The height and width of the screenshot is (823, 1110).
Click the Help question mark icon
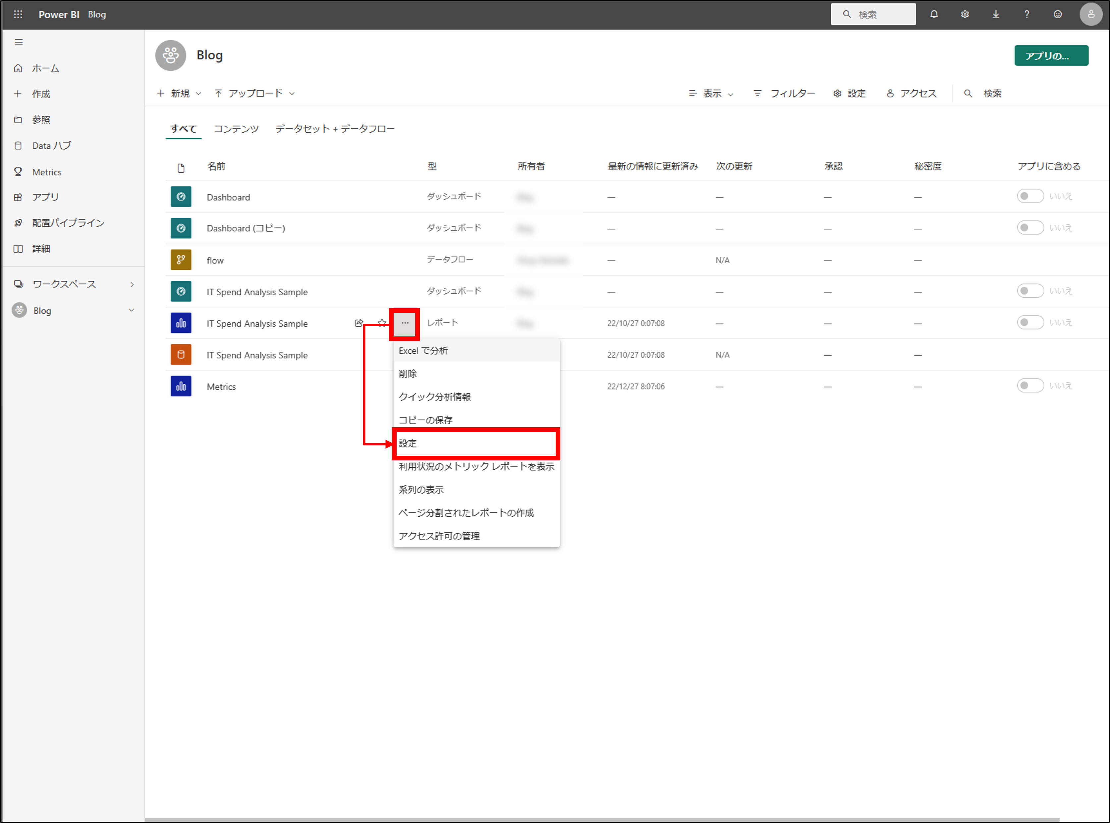click(1027, 15)
